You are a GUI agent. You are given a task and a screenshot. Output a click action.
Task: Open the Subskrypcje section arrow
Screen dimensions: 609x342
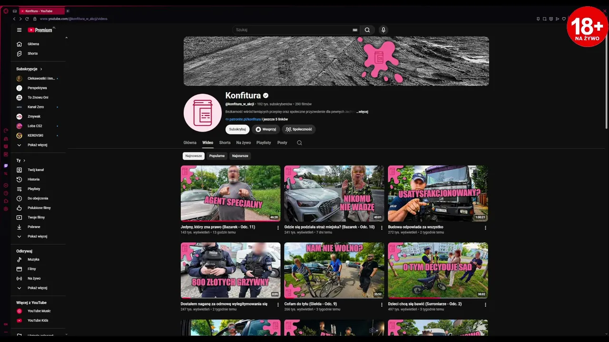click(41, 69)
